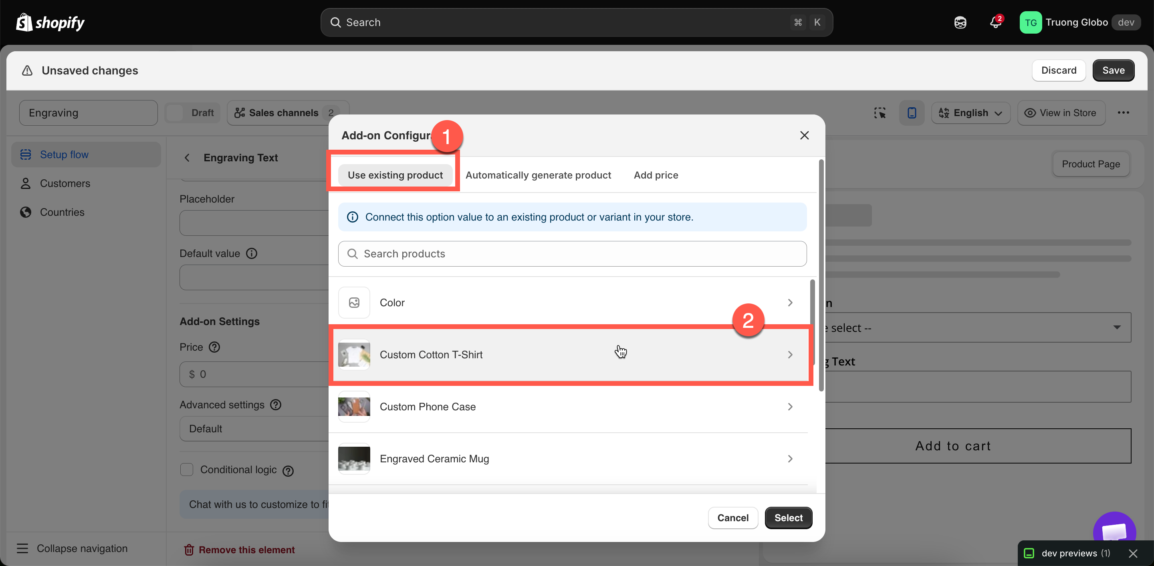Click the Advanced settings help icon
Viewport: 1154px width, 566px height.
point(276,404)
